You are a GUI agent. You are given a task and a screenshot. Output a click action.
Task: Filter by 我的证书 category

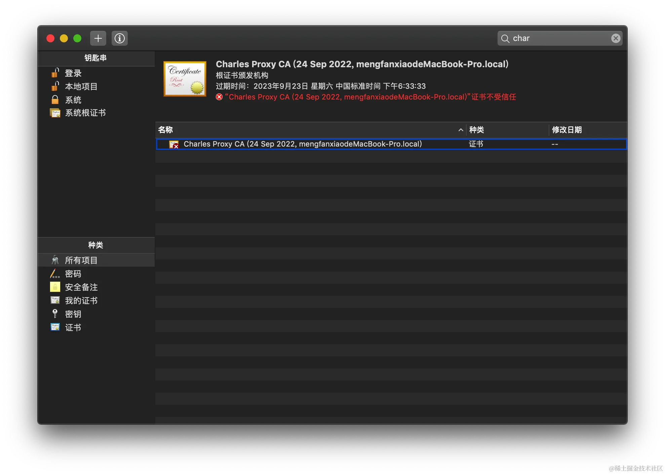(x=81, y=301)
